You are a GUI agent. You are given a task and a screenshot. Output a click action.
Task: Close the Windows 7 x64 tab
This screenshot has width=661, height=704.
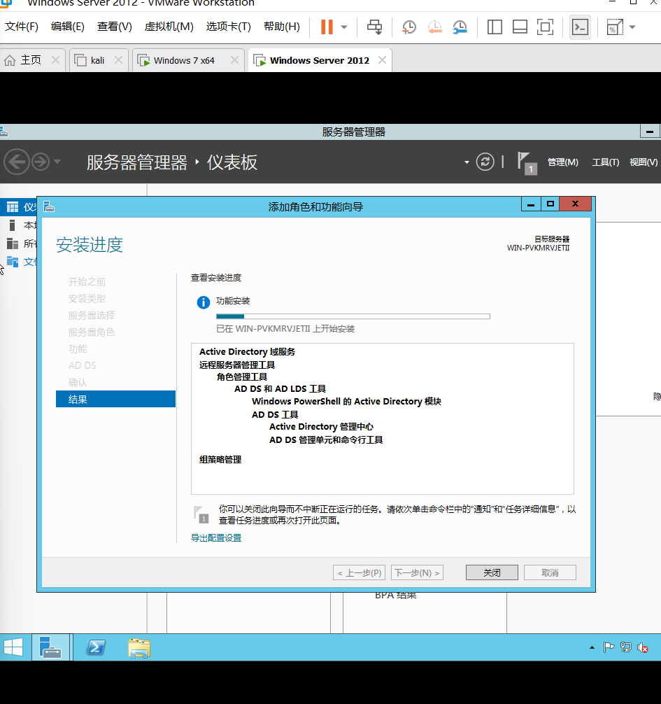point(235,59)
